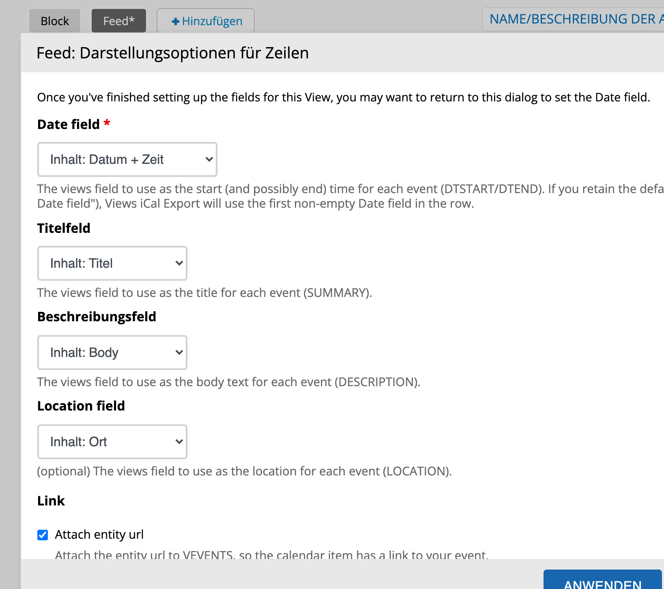Open the Titelfeld dropdown

tap(112, 263)
